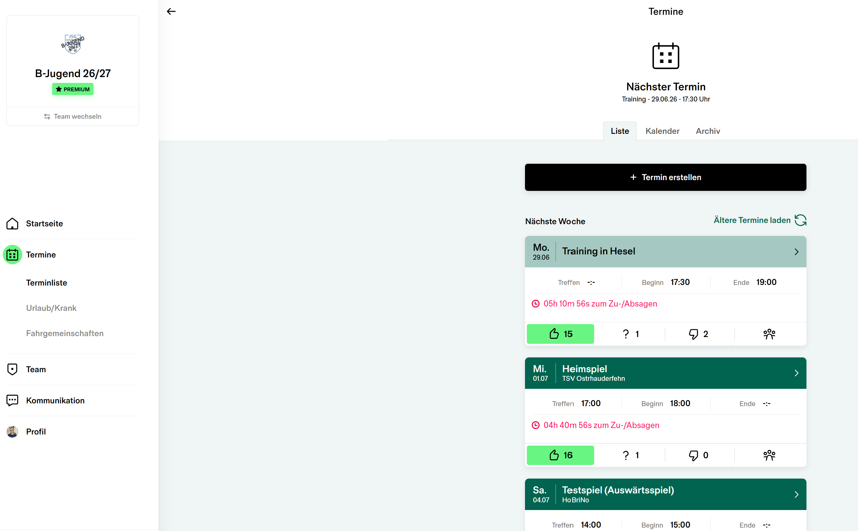Screen dimensions: 858x531
Task: Expand the Training in Hesel chevron
Action: click(797, 252)
